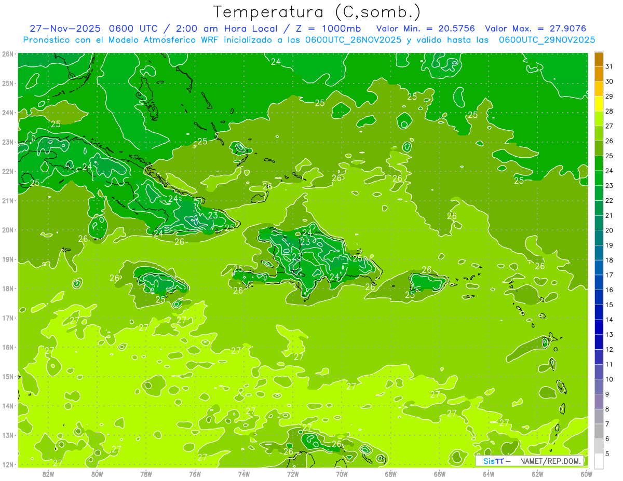Pick the color bar swatch between 11 and 12
Viewport: 623px width, 481px height.
(599, 356)
